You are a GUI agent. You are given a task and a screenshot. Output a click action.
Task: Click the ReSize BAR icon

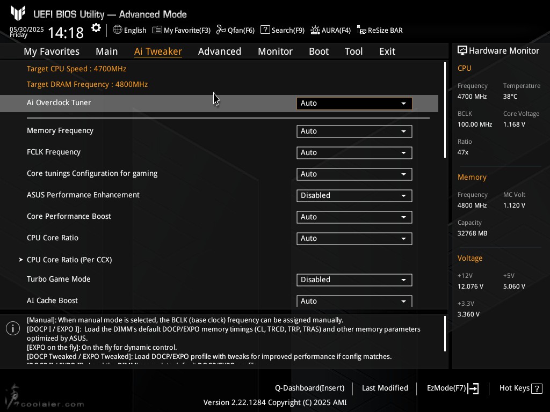click(x=361, y=30)
